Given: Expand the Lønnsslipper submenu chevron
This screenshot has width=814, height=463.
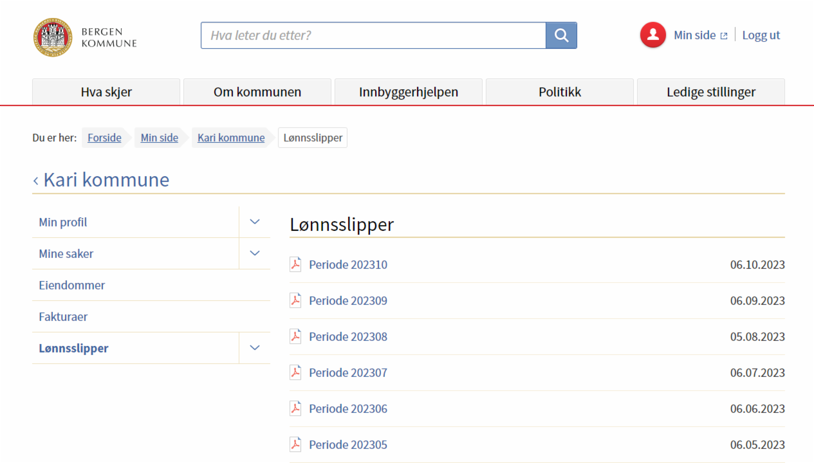Looking at the screenshot, I should click(255, 348).
